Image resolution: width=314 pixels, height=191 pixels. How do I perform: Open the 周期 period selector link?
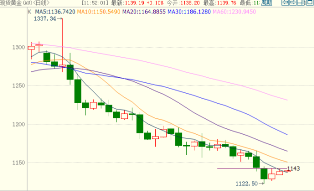pos(266,3)
